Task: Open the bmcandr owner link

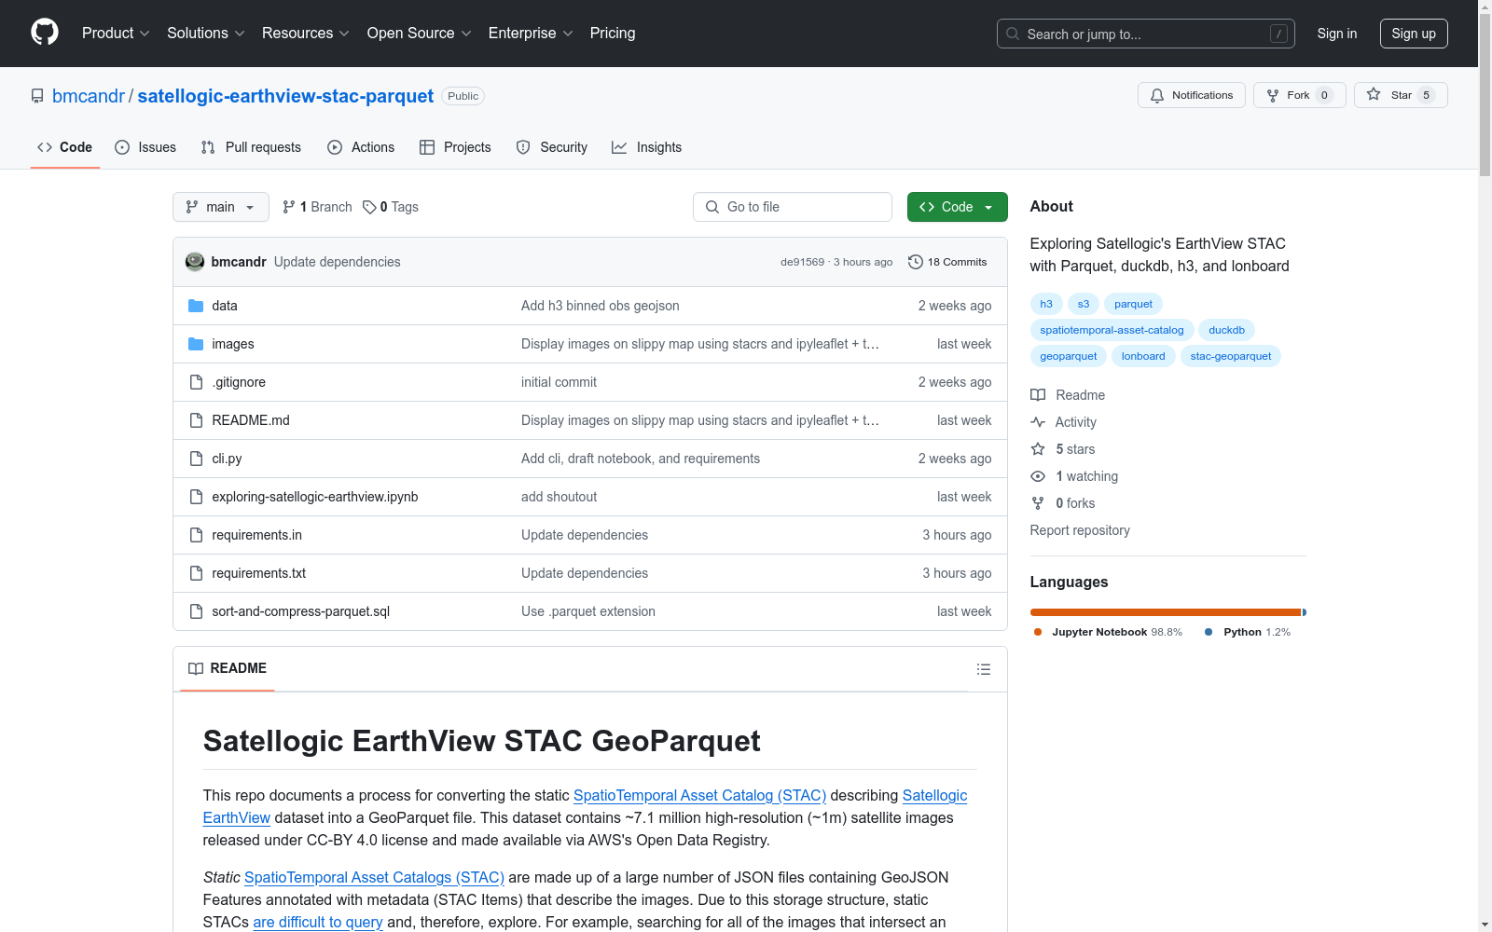Action: (x=89, y=96)
